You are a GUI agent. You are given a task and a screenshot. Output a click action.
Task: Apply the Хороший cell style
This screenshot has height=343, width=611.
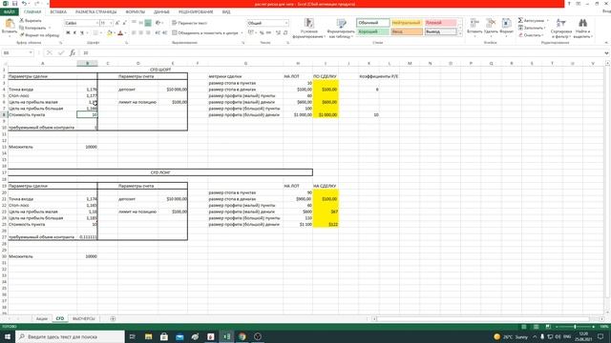[372, 31]
